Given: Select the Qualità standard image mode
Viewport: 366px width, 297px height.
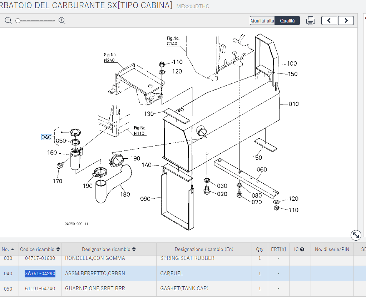Looking at the screenshot, I should click(287, 21).
